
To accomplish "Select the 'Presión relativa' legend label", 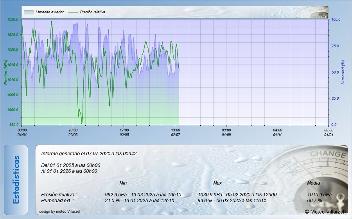I will coord(93,12).
